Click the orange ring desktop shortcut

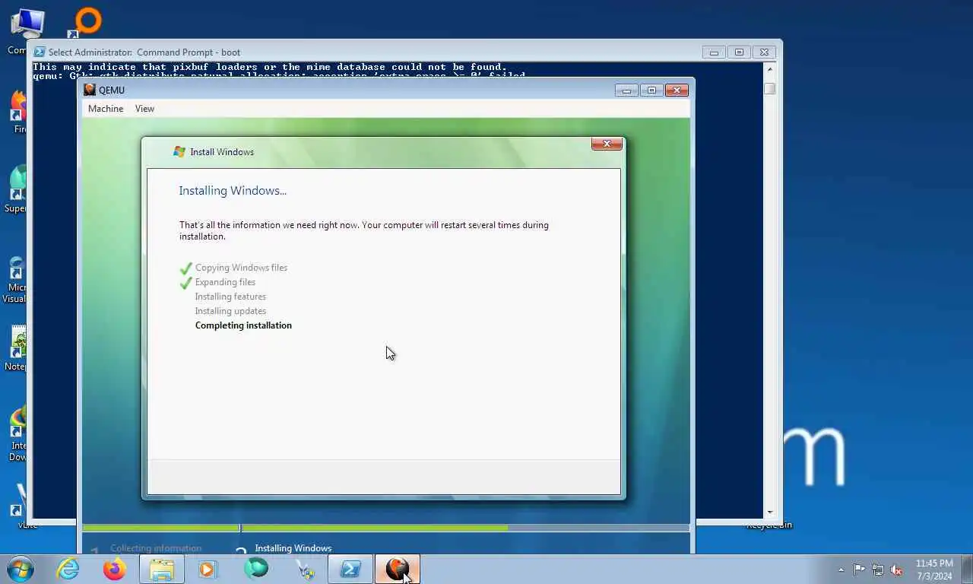(85, 22)
